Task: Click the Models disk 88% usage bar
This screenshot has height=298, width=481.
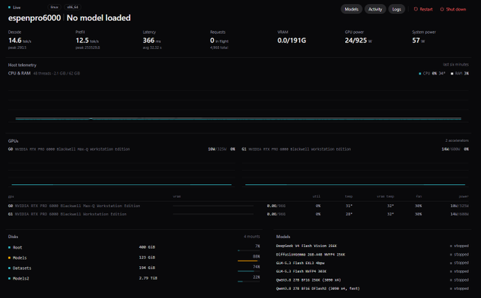Action: point(248,261)
